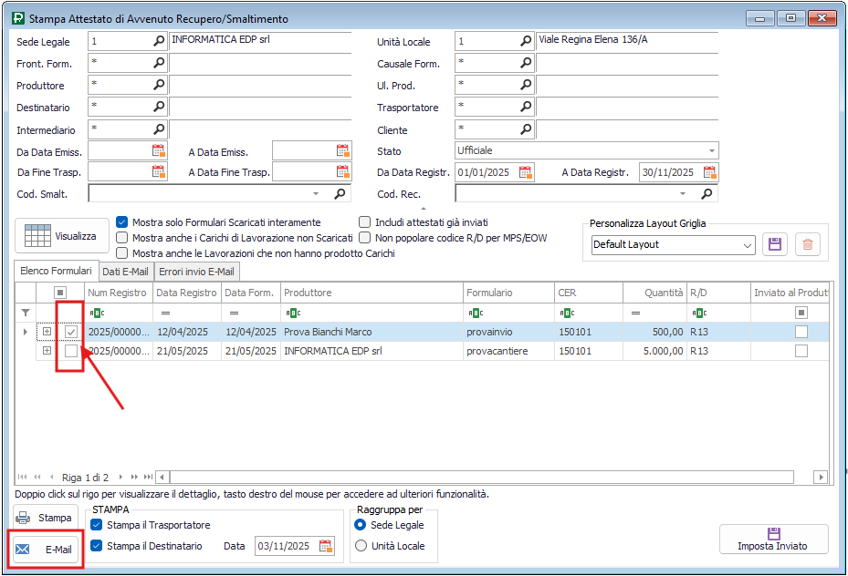Click the Front. Form. input field
Viewport: 848px width, 576px height.
[x=119, y=63]
